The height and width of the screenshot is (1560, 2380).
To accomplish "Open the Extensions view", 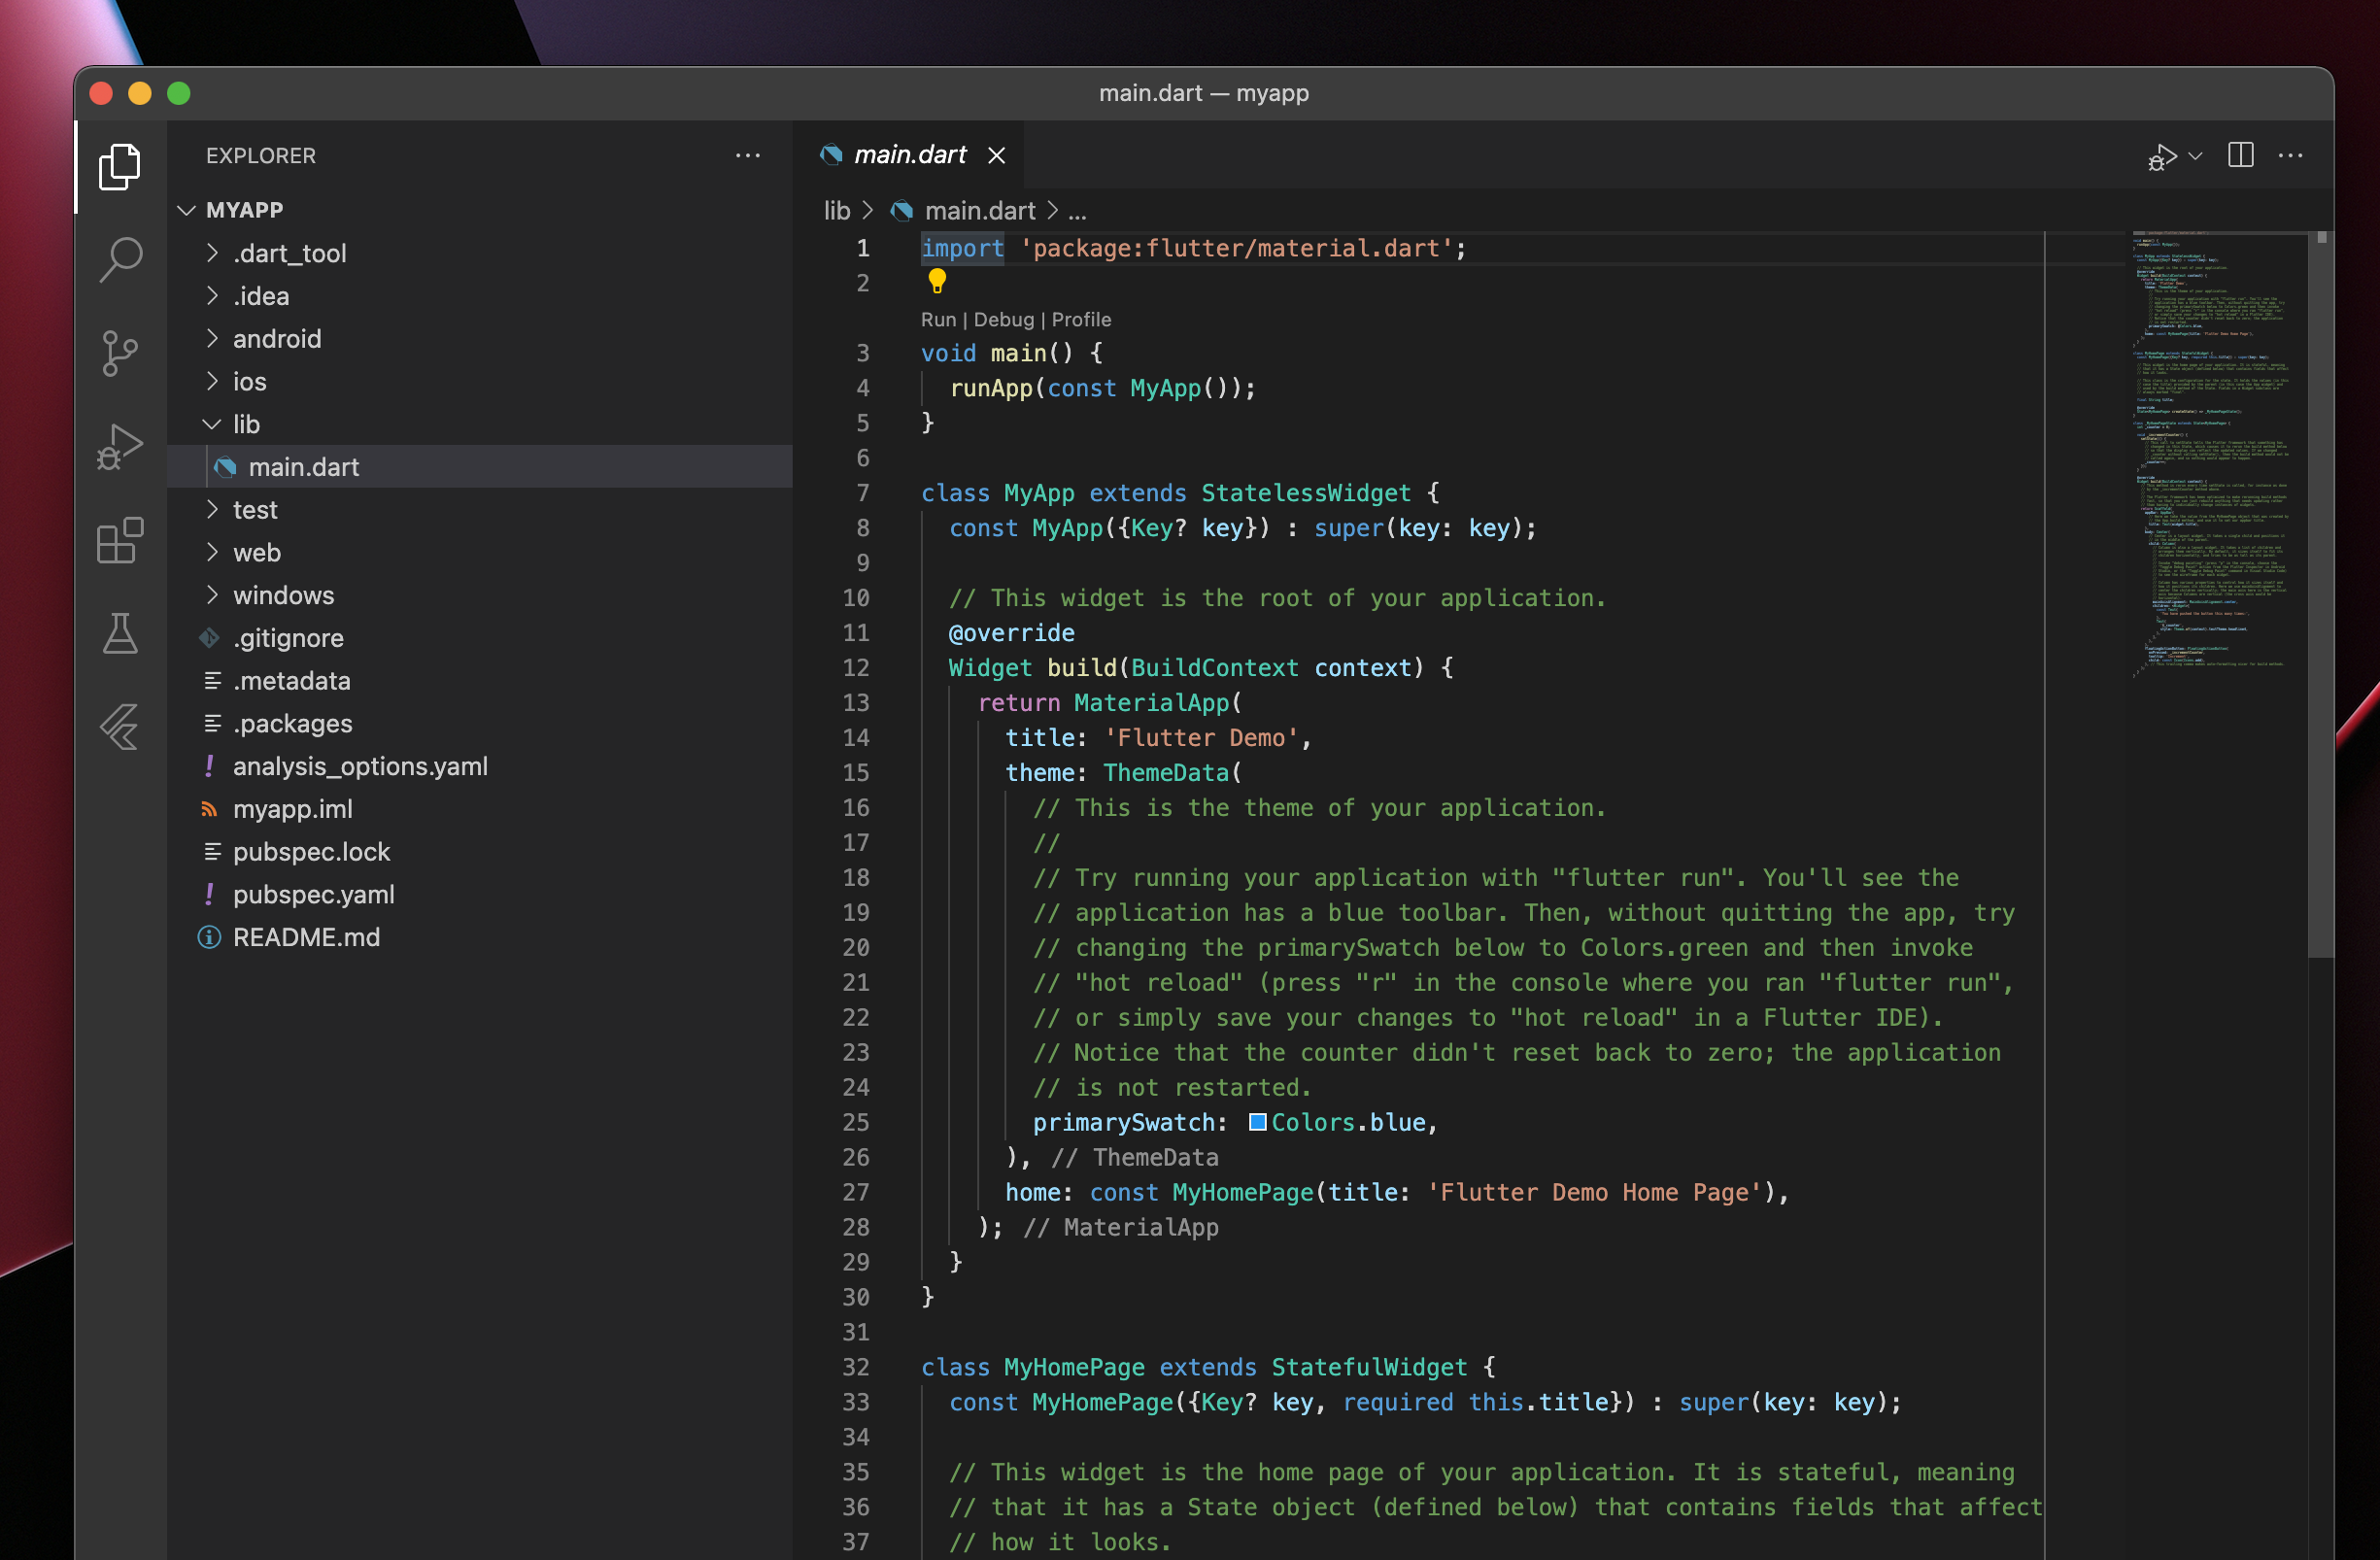I will pos(120,541).
